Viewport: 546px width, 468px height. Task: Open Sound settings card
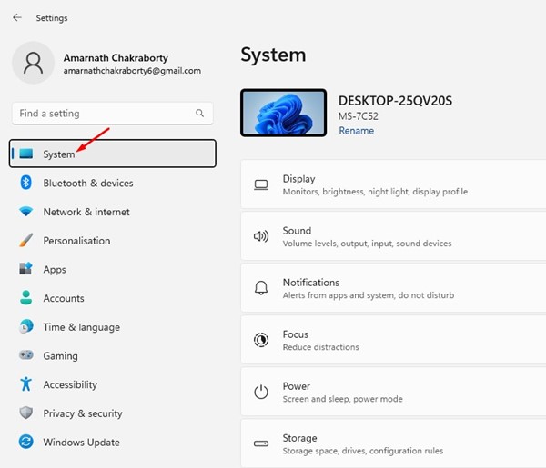pos(393,237)
